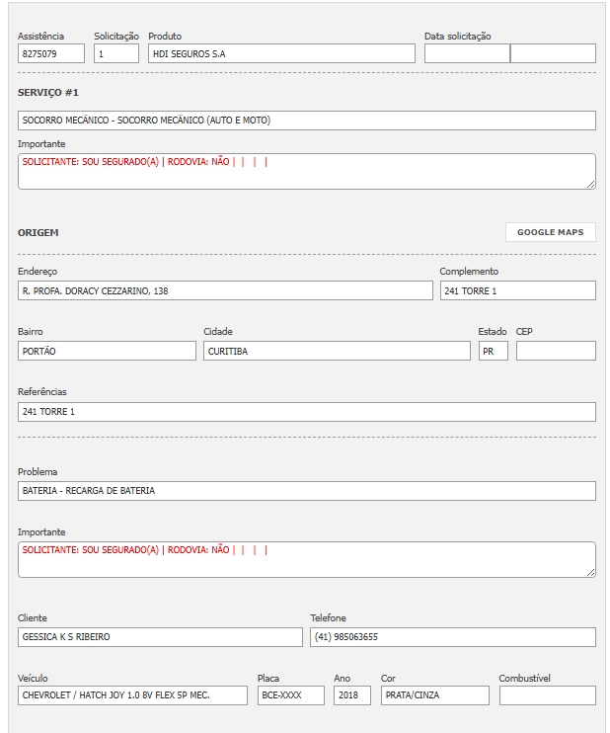Click the empty Combustível field
The image size is (610, 733).
[x=547, y=695]
